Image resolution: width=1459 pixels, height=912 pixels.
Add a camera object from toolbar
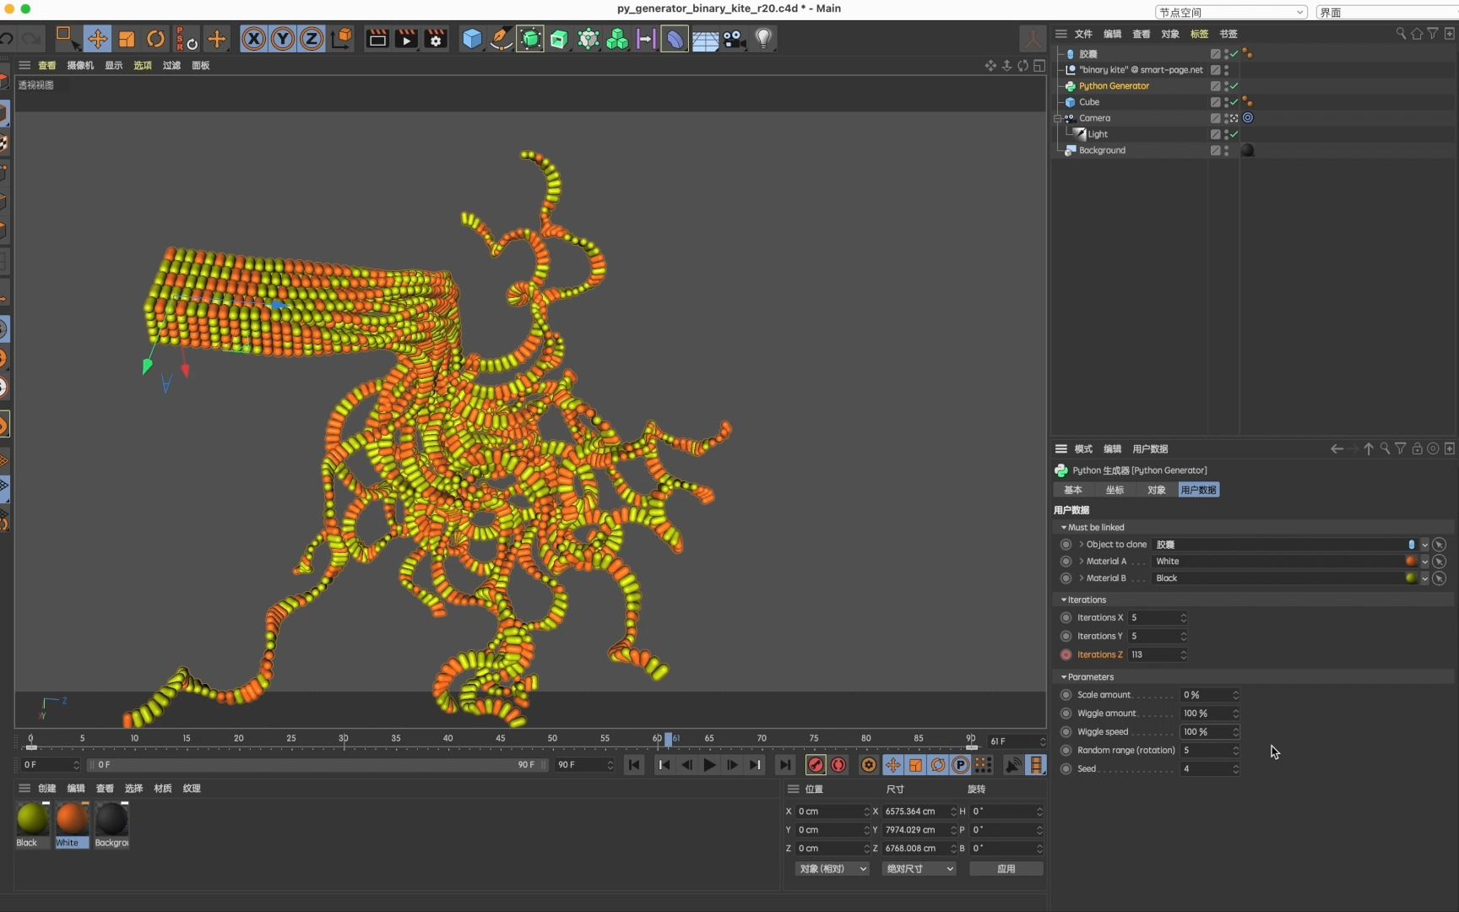[x=735, y=39]
